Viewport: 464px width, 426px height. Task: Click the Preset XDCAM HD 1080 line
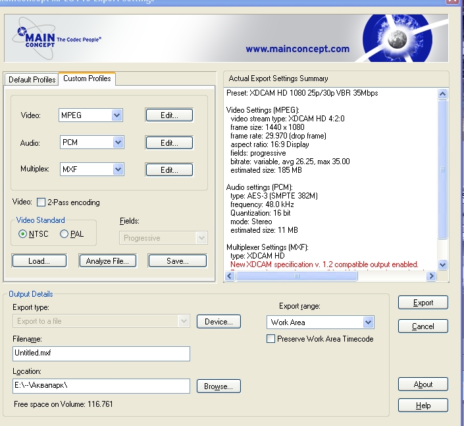tap(302, 93)
